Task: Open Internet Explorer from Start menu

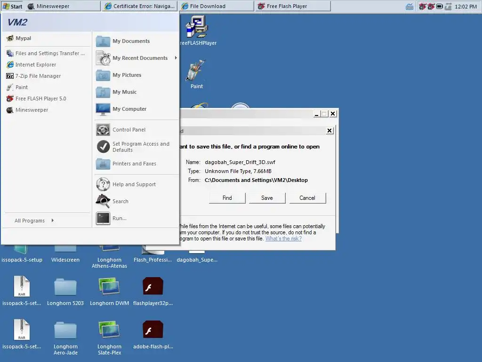Action: (x=32, y=65)
